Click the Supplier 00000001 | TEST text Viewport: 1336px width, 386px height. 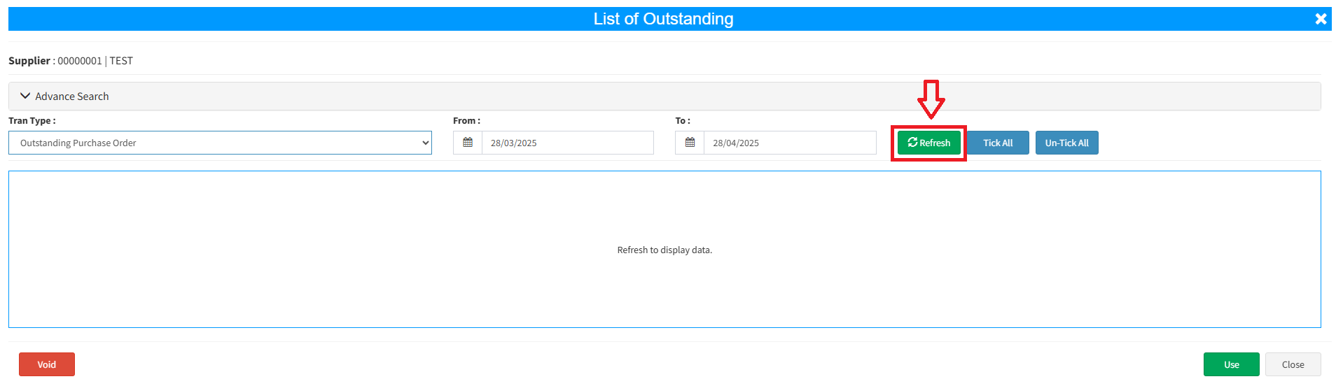coord(71,61)
